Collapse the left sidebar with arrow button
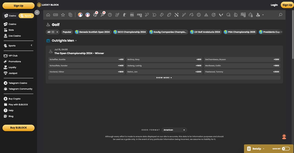The height and width of the screenshot is (153, 294). (37, 12)
